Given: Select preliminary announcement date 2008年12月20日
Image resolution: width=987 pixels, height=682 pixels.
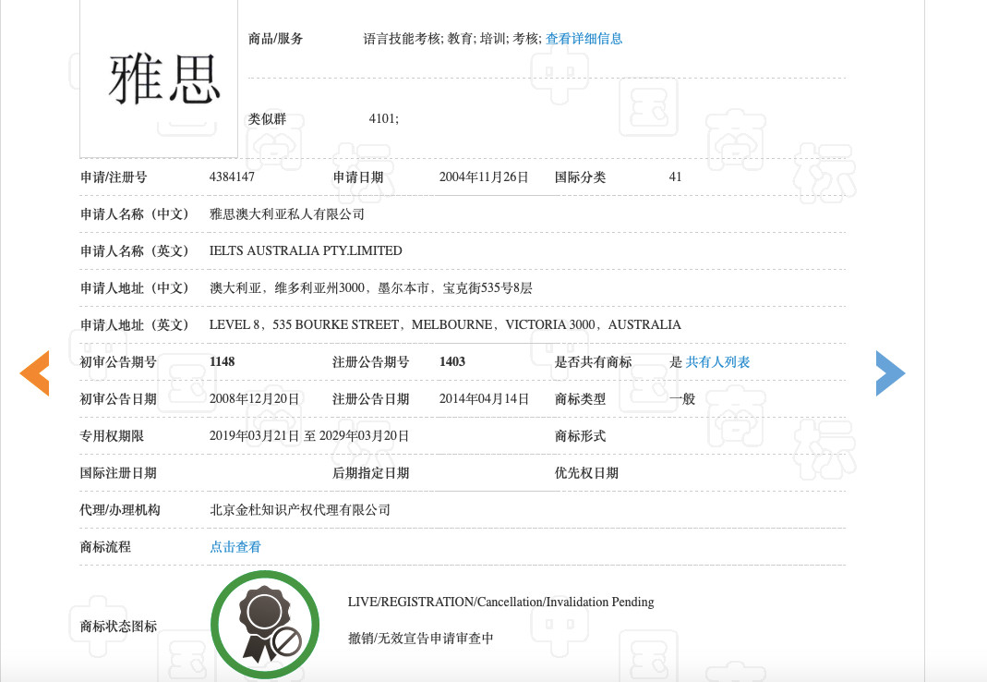Looking at the screenshot, I should point(254,399).
